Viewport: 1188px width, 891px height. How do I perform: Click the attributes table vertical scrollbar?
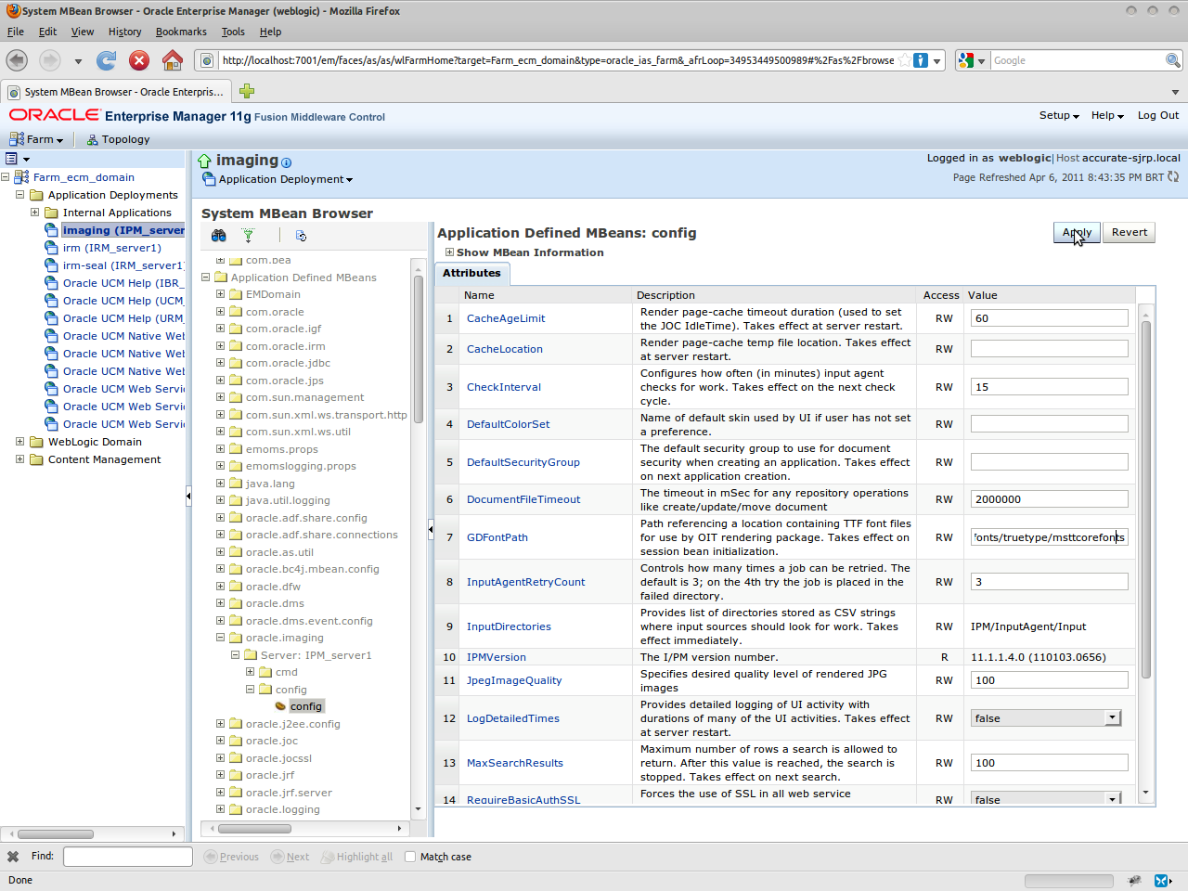click(1146, 501)
